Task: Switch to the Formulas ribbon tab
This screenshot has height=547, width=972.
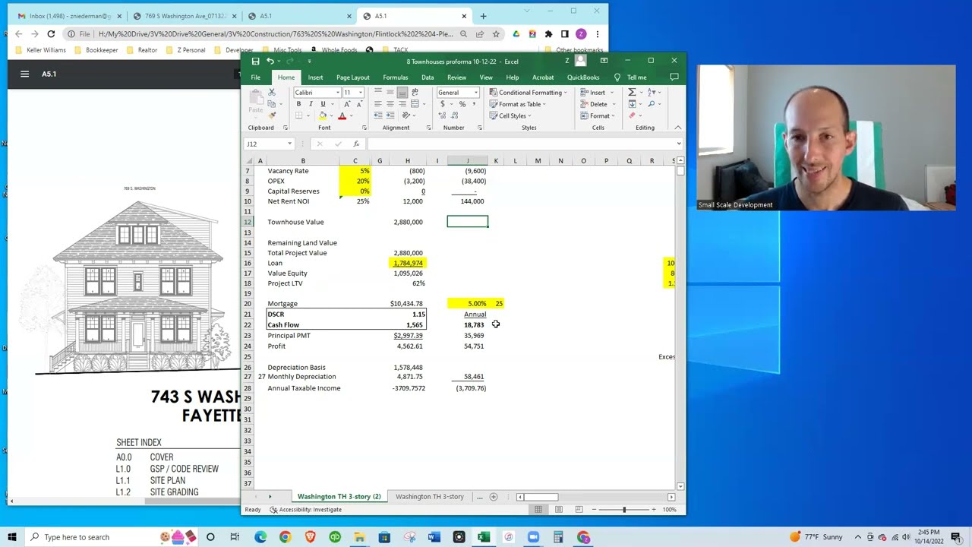Action: [x=396, y=77]
